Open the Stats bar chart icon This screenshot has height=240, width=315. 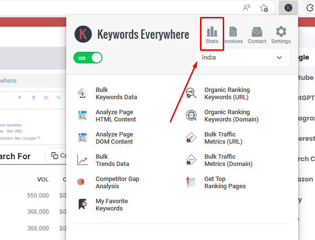pyautogui.click(x=212, y=31)
